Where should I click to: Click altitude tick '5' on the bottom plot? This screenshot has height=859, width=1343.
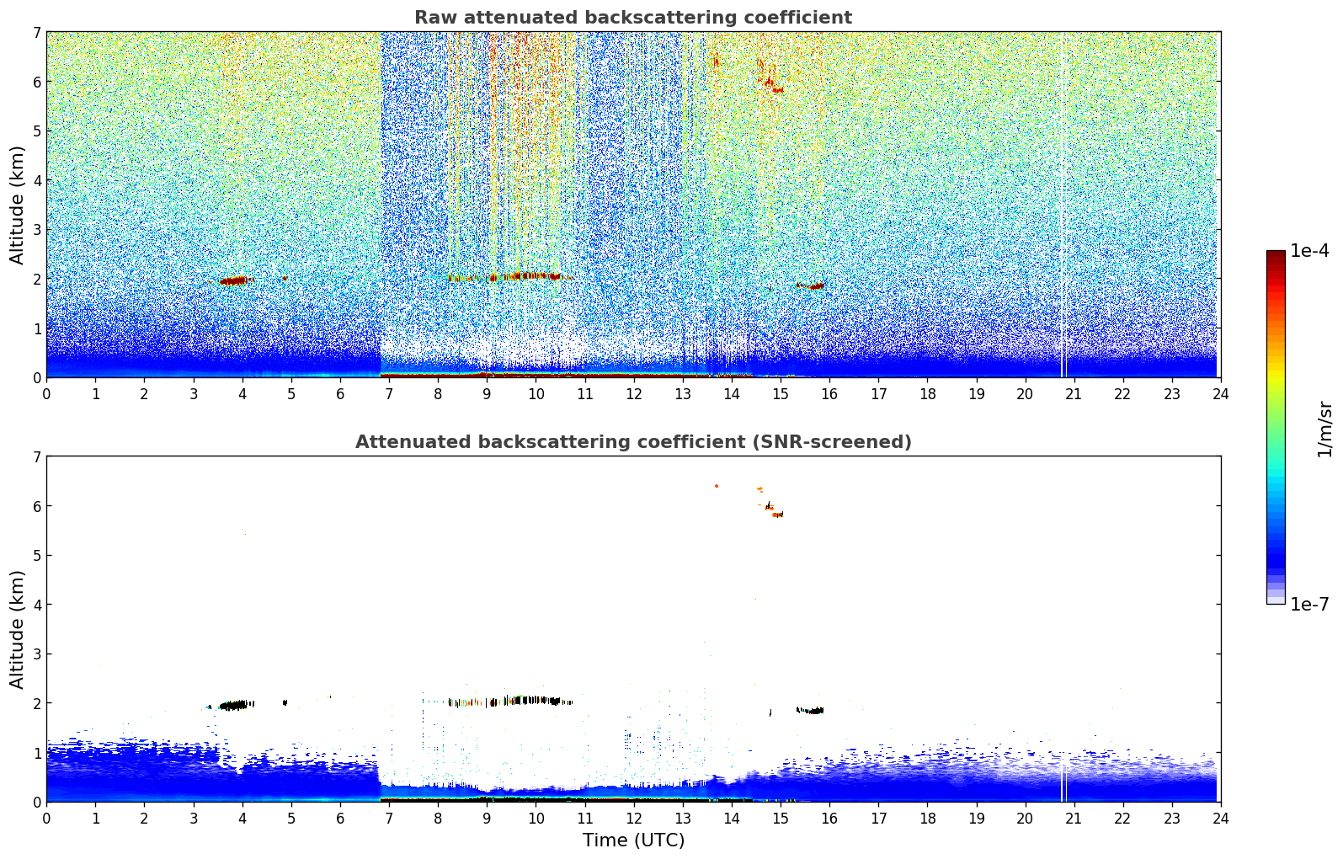[x=36, y=556]
